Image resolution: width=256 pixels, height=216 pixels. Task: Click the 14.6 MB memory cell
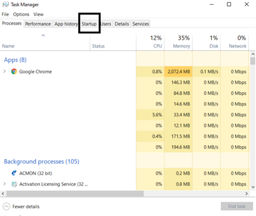178,104
